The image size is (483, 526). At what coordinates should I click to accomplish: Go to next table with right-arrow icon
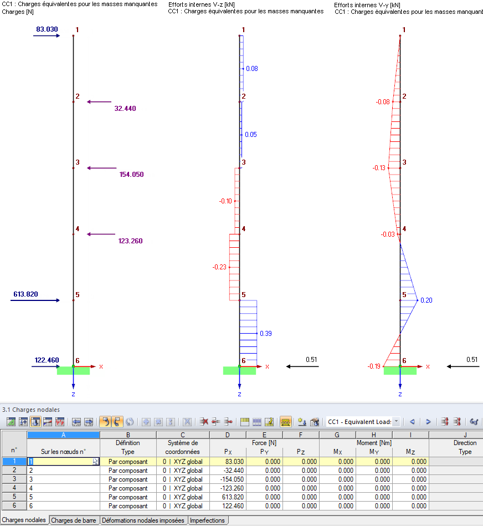pyautogui.click(x=89, y=422)
